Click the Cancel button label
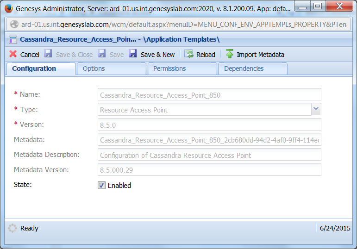Viewport: 357px width, 249px height. 30,55
